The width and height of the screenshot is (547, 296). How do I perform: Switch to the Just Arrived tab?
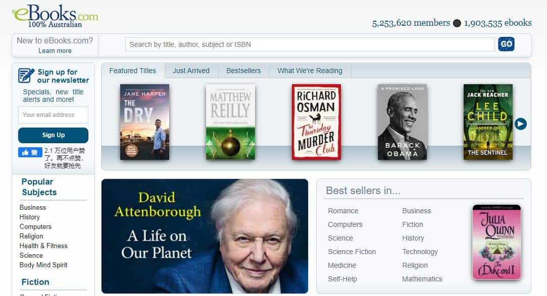coord(191,71)
